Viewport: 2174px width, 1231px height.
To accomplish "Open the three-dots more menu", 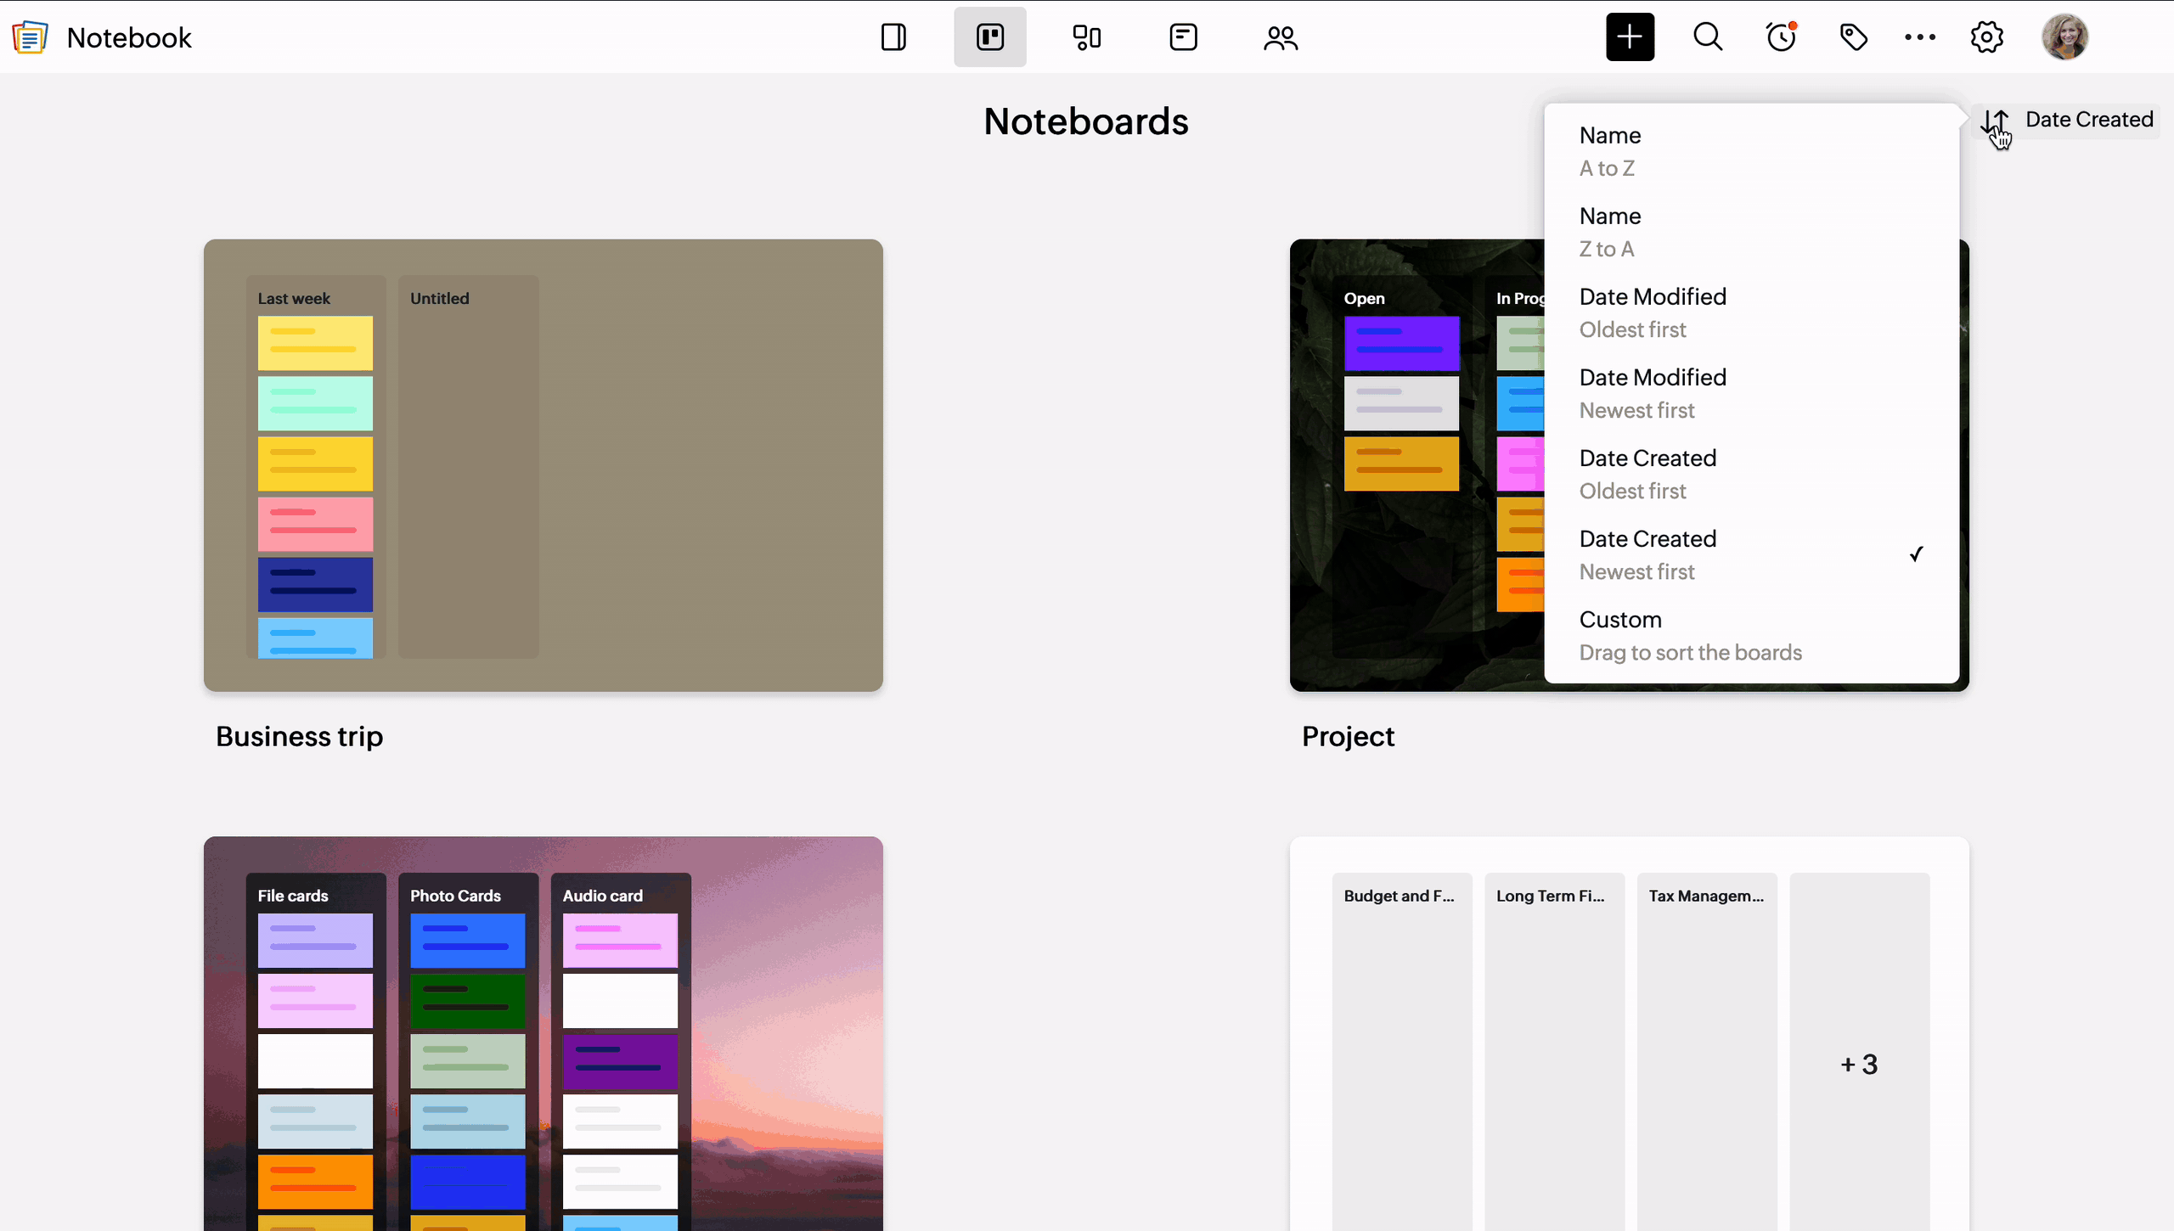I will pos(1919,37).
